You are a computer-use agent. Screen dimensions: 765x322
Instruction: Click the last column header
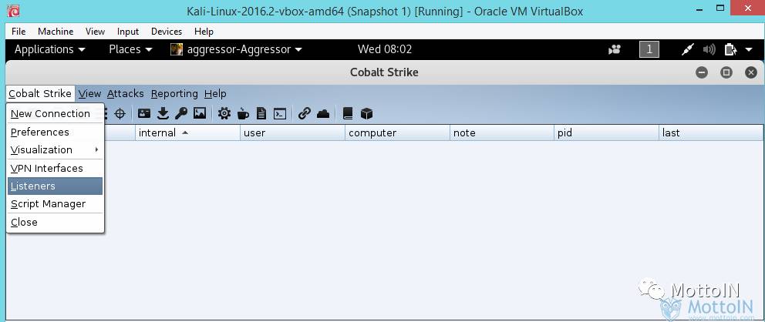(x=710, y=133)
